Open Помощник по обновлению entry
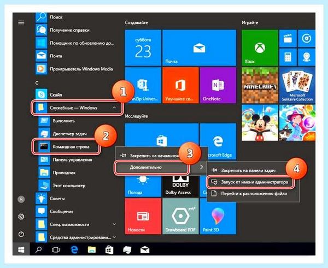Viewport: 328px width, 268px height. pyautogui.click(x=75, y=43)
